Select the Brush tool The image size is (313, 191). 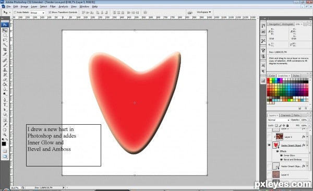point(5,65)
